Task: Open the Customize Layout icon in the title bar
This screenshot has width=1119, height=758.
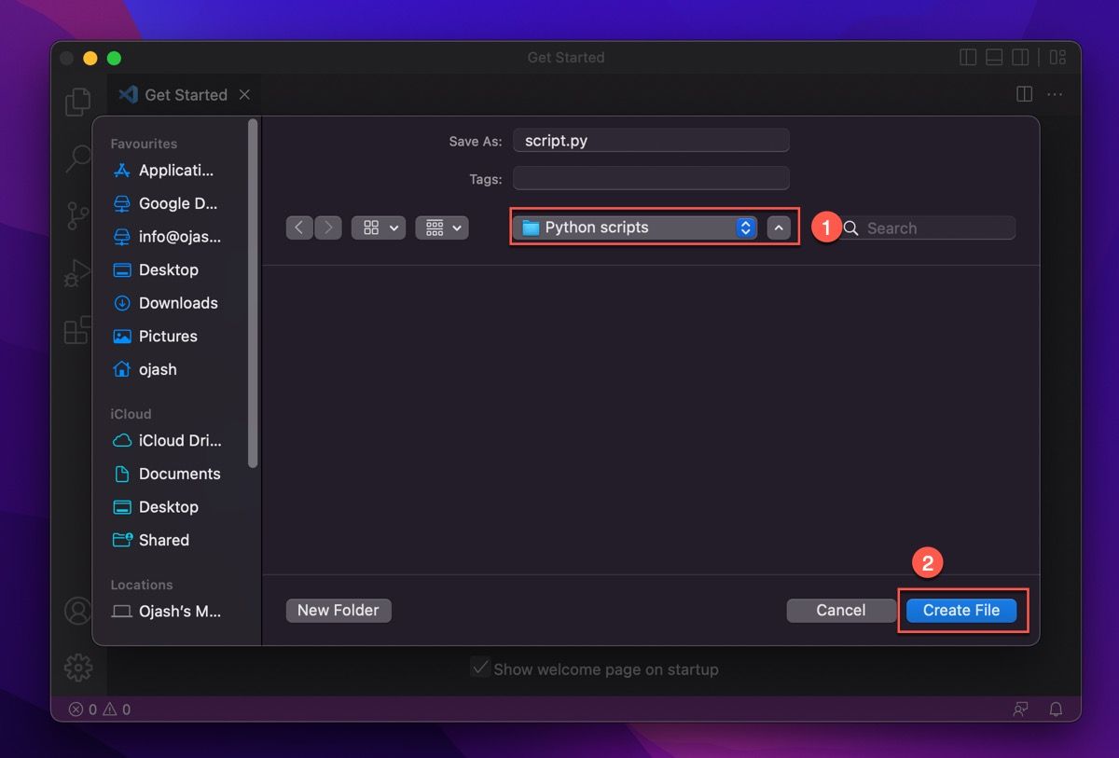Action: 1057,57
